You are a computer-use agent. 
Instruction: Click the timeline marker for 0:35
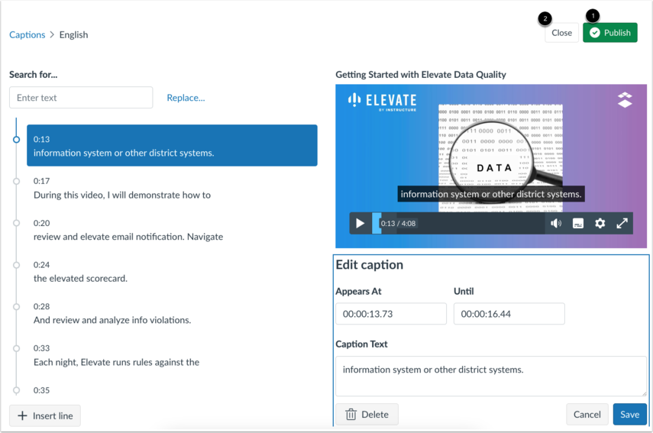click(16, 390)
